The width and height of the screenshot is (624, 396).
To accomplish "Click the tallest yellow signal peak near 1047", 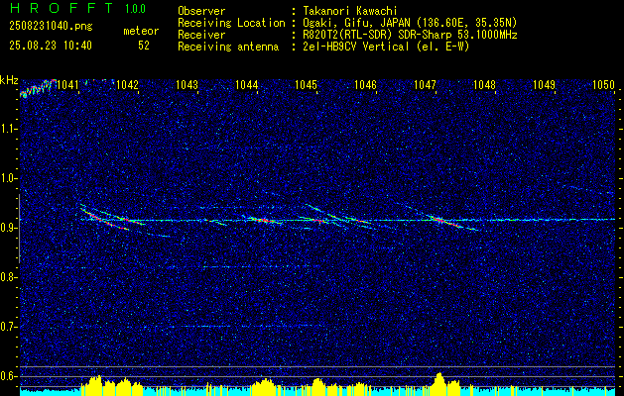I will [x=438, y=380].
